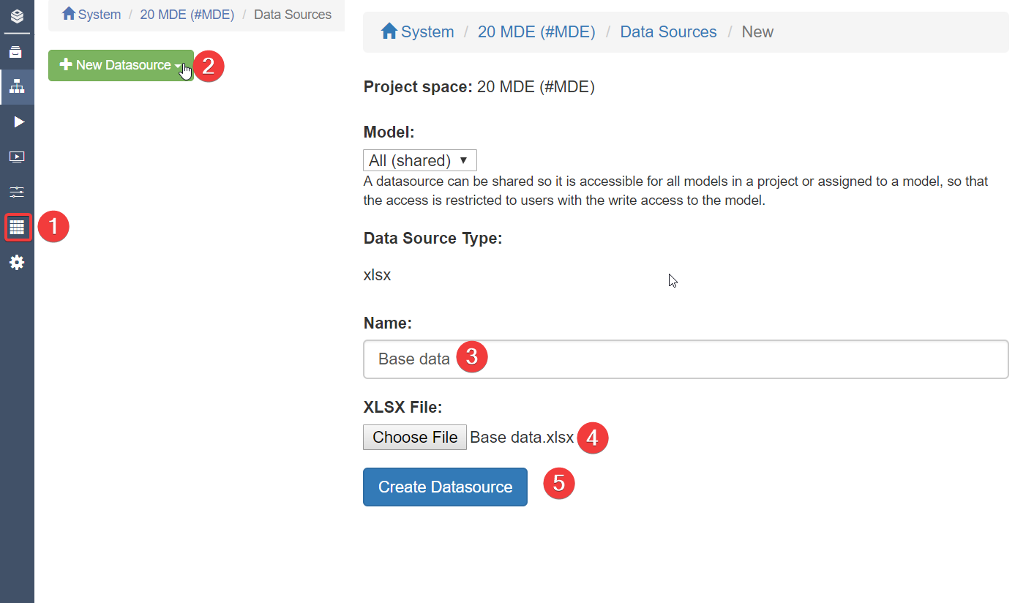Go to 20 MDE (#MDE) in left breadcrumb
Screen dimensions: 1015x603
[187, 15]
